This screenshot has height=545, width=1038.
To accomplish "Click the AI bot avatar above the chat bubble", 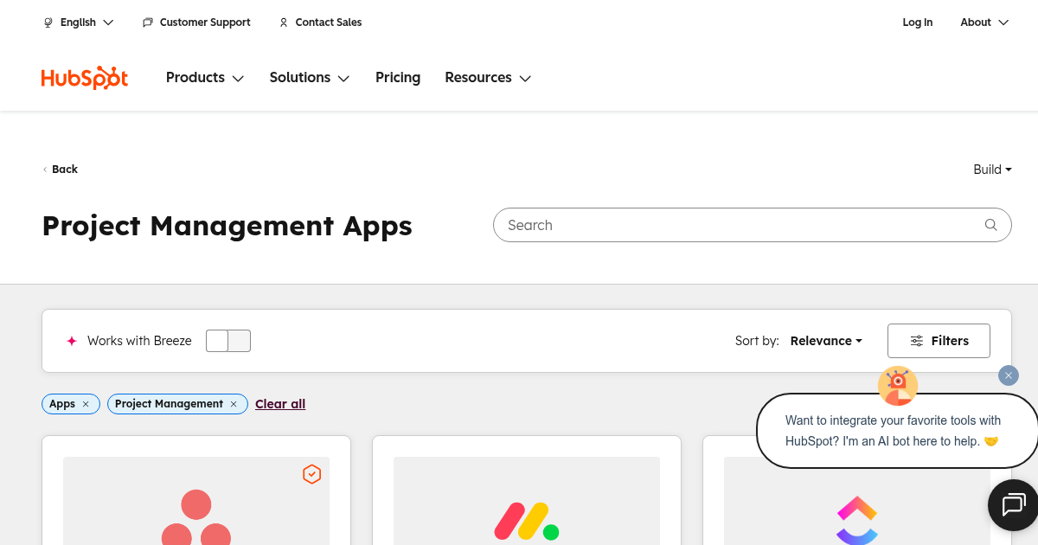I will pos(897,385).
